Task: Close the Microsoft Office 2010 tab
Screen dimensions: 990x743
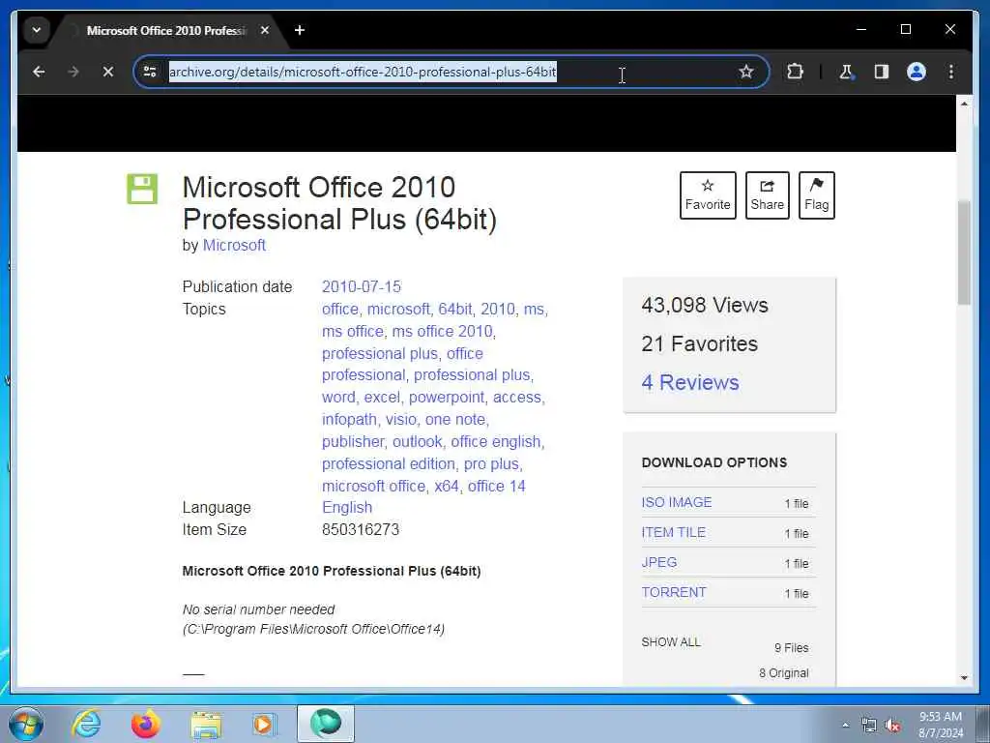Action: point(265,30)
